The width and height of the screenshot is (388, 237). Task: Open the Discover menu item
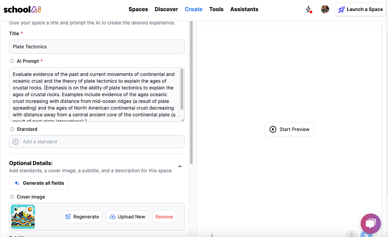(x=166, y=9)
